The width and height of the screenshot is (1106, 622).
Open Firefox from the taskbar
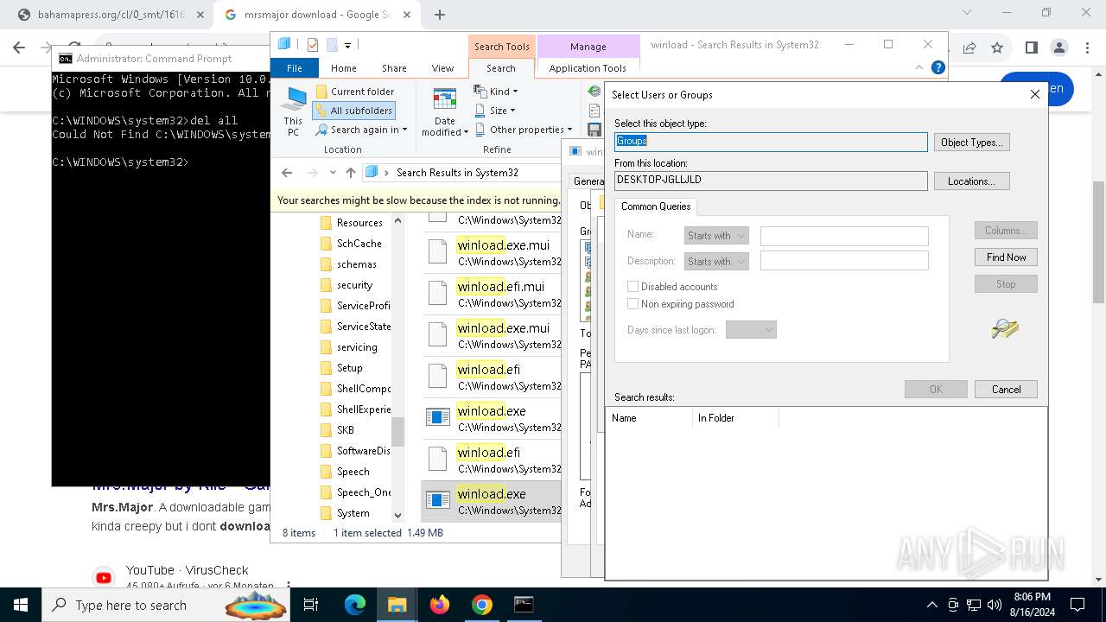440,605
